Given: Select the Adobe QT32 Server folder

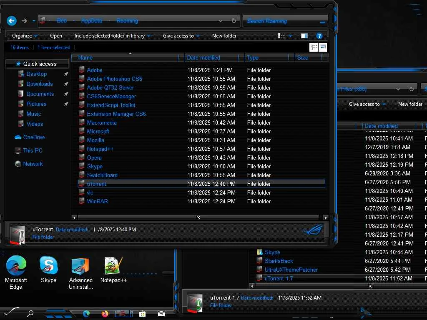Looking at the screenshot, I should (110, 87).
